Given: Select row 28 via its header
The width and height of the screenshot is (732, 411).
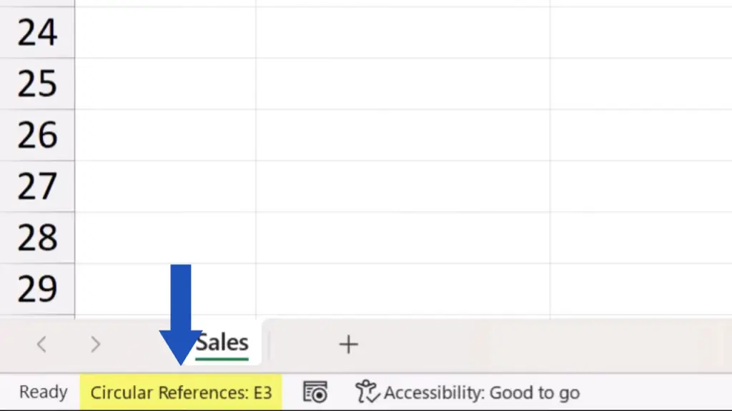Looking at the screenshot, I should 37,238.
